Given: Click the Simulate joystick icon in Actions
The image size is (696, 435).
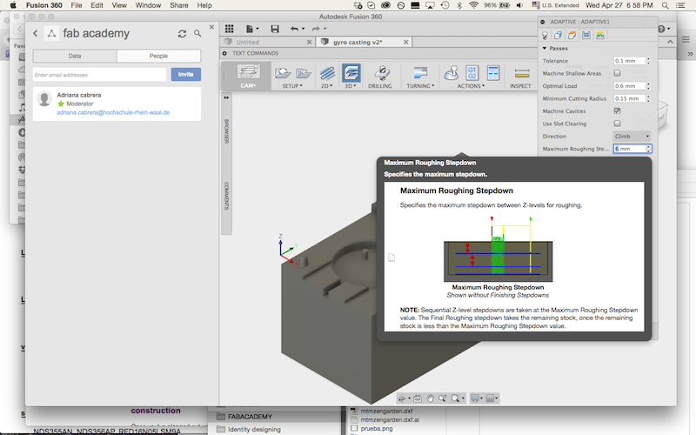Looking at the screenshot, I should [452, 73].
